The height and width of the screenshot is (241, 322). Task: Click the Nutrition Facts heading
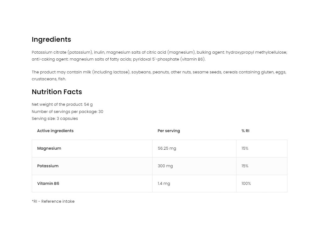(57, 92)
